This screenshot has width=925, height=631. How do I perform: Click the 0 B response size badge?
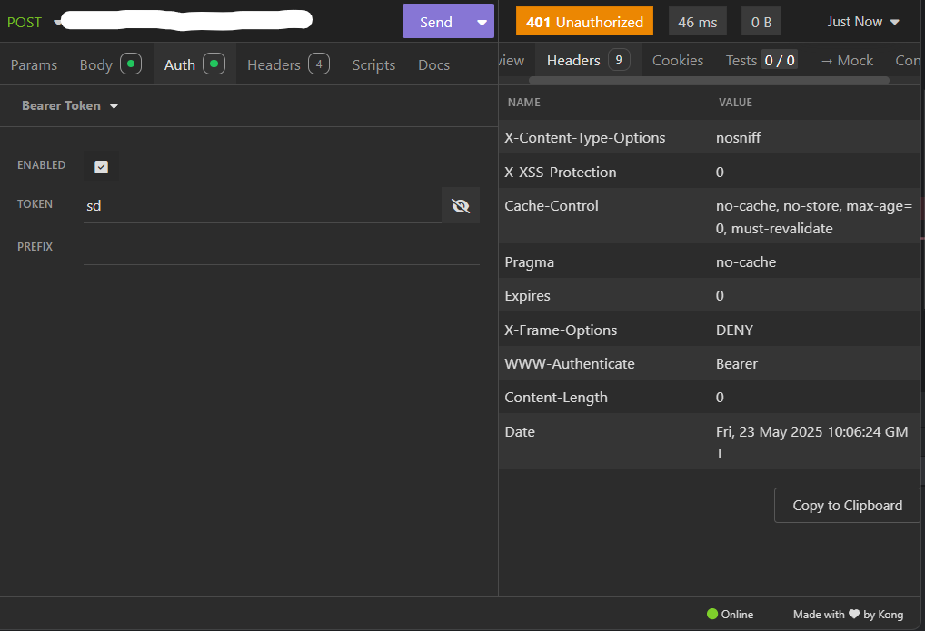coord(761,22)
